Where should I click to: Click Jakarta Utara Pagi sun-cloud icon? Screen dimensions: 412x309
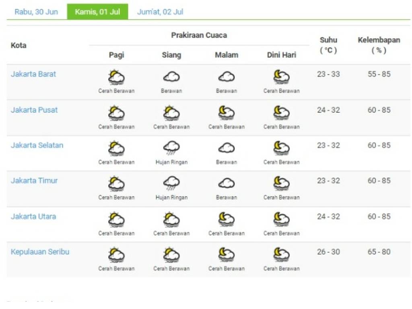(x=116, y=220)
